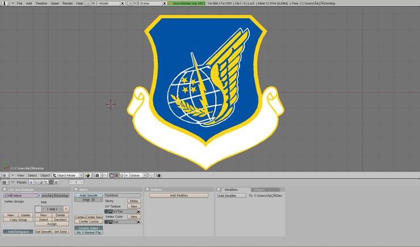Open the Object menu in 3D header

point(45,176)
